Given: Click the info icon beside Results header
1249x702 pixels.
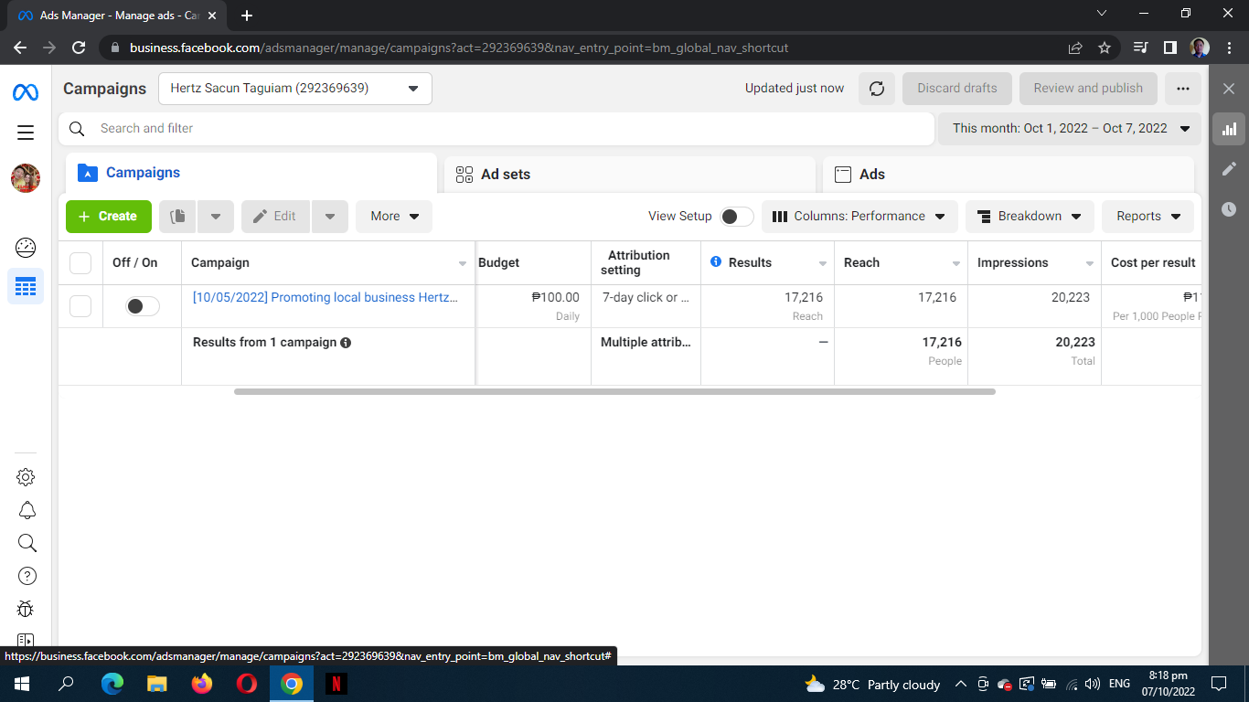Looking at the screenshot, I should 716,262.
